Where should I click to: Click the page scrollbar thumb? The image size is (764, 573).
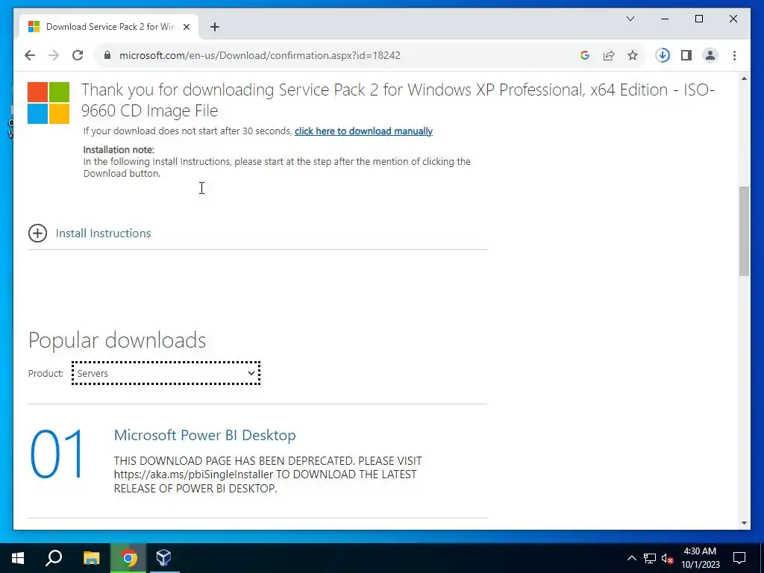tap(744, 231)
